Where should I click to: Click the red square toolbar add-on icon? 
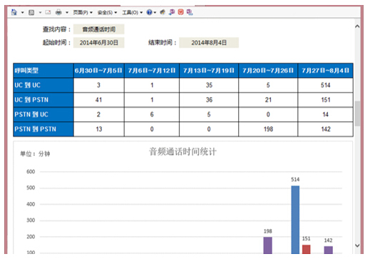(181, 12)
